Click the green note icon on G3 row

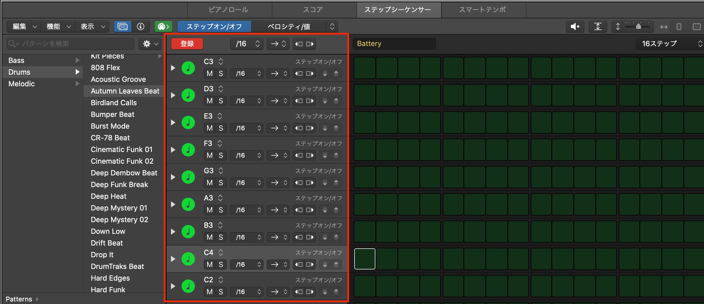pos(188,177)
